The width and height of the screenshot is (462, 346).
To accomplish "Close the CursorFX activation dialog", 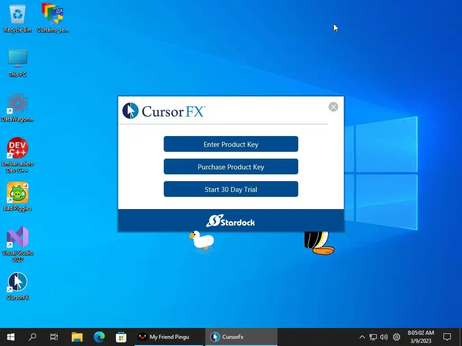I will click(x=333, y=107).
